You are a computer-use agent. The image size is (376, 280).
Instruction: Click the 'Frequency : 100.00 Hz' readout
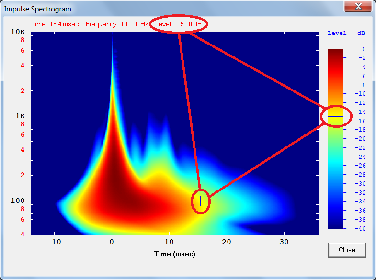pyautogui.click(x=117, y=24)
